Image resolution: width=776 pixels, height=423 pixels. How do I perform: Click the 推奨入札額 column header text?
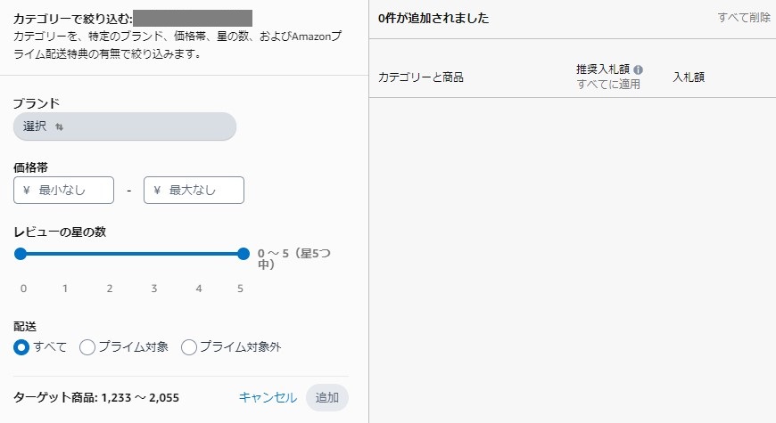coord(603,69)
